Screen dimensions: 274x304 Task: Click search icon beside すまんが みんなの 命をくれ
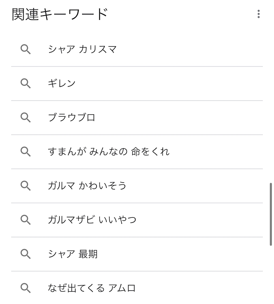click(x=26, y=152)
